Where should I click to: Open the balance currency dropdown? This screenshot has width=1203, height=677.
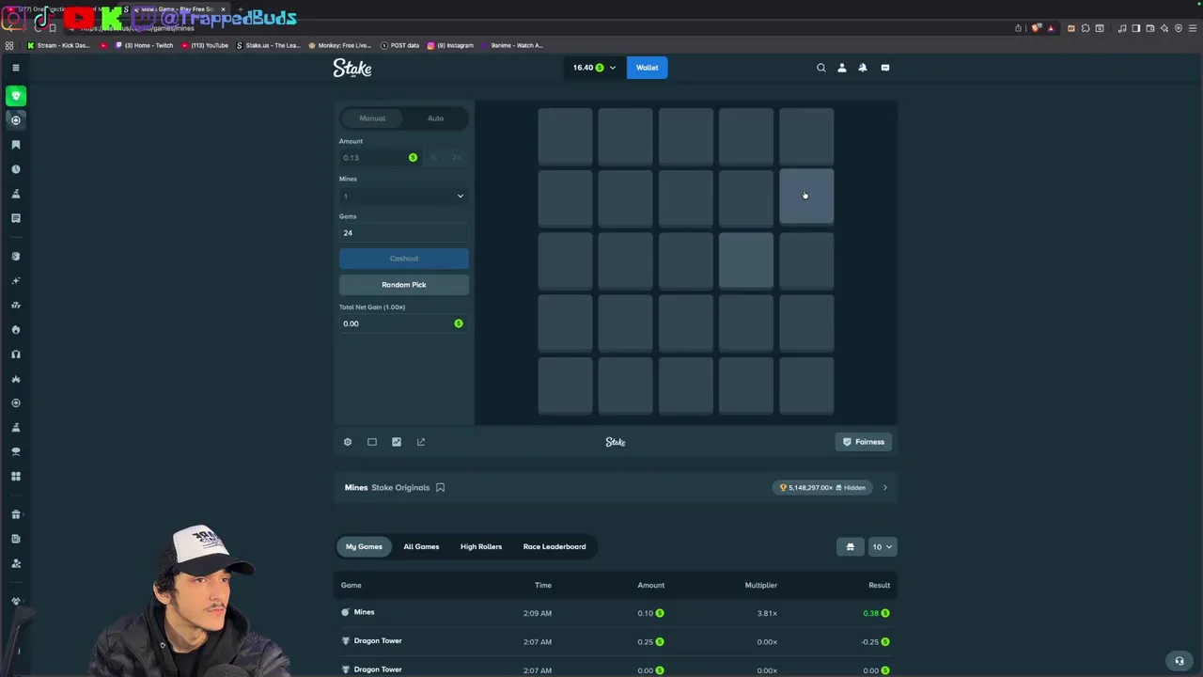[594, 68]
